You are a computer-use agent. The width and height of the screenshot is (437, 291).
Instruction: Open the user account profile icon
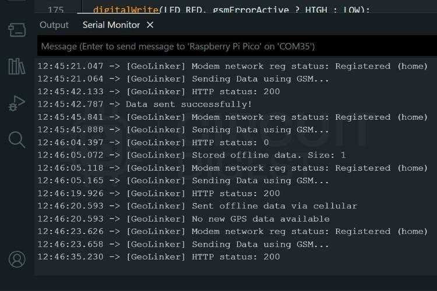click(17, 259)
